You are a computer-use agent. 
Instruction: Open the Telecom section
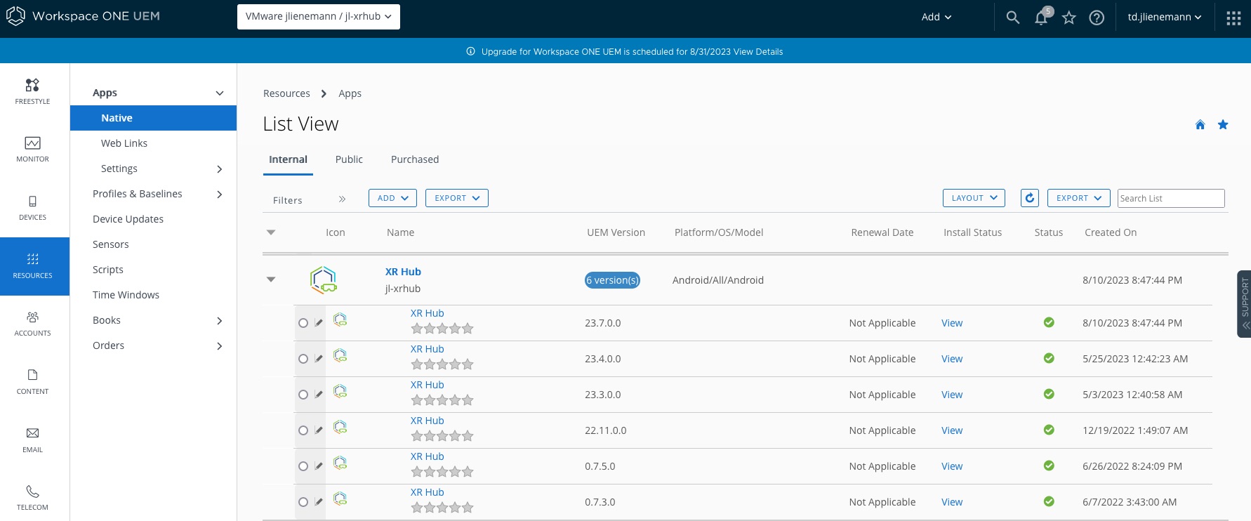[x=33, y=497]
